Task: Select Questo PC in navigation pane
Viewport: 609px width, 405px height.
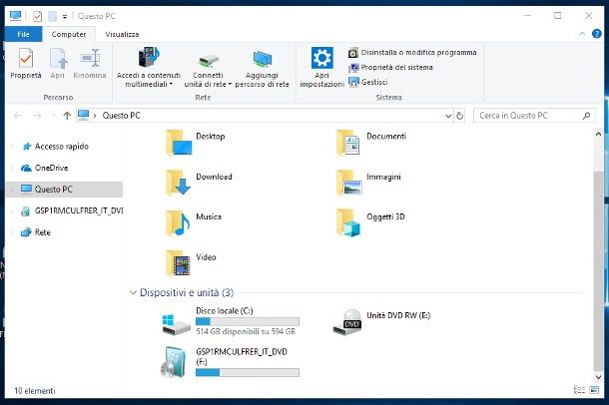Action: (54, 190)
